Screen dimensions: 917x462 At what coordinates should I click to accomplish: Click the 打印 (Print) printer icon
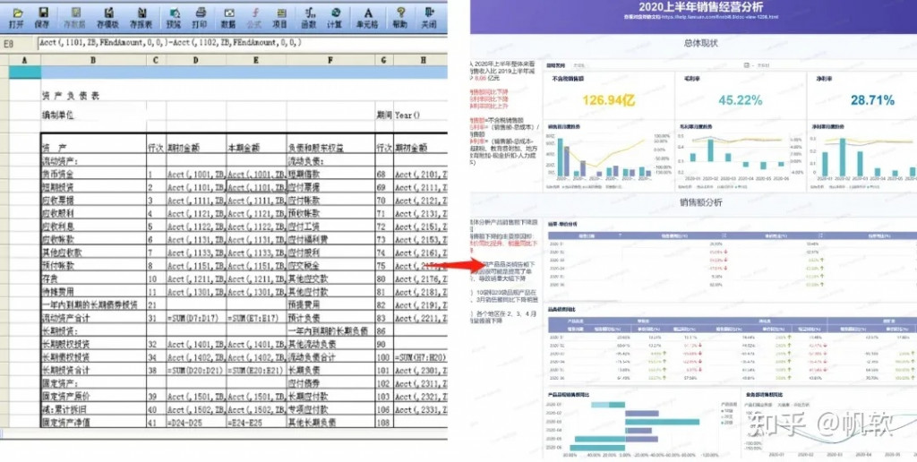click(200, 18)
